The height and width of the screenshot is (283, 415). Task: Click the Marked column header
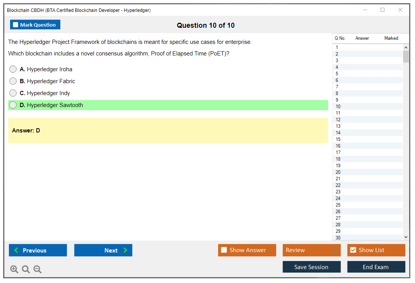click(x=391, y=38)
